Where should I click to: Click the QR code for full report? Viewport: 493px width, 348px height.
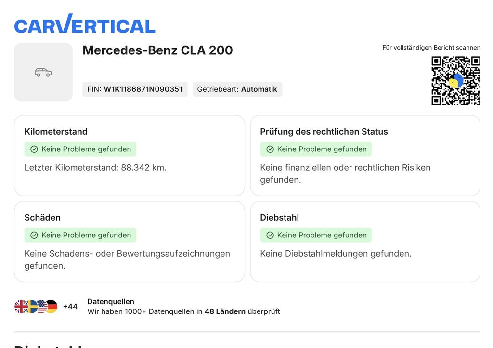coord(455,81)
